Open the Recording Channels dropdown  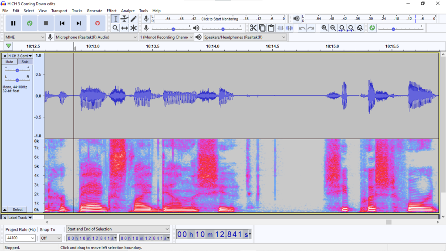pyautogui.click(x=166, y=37)
